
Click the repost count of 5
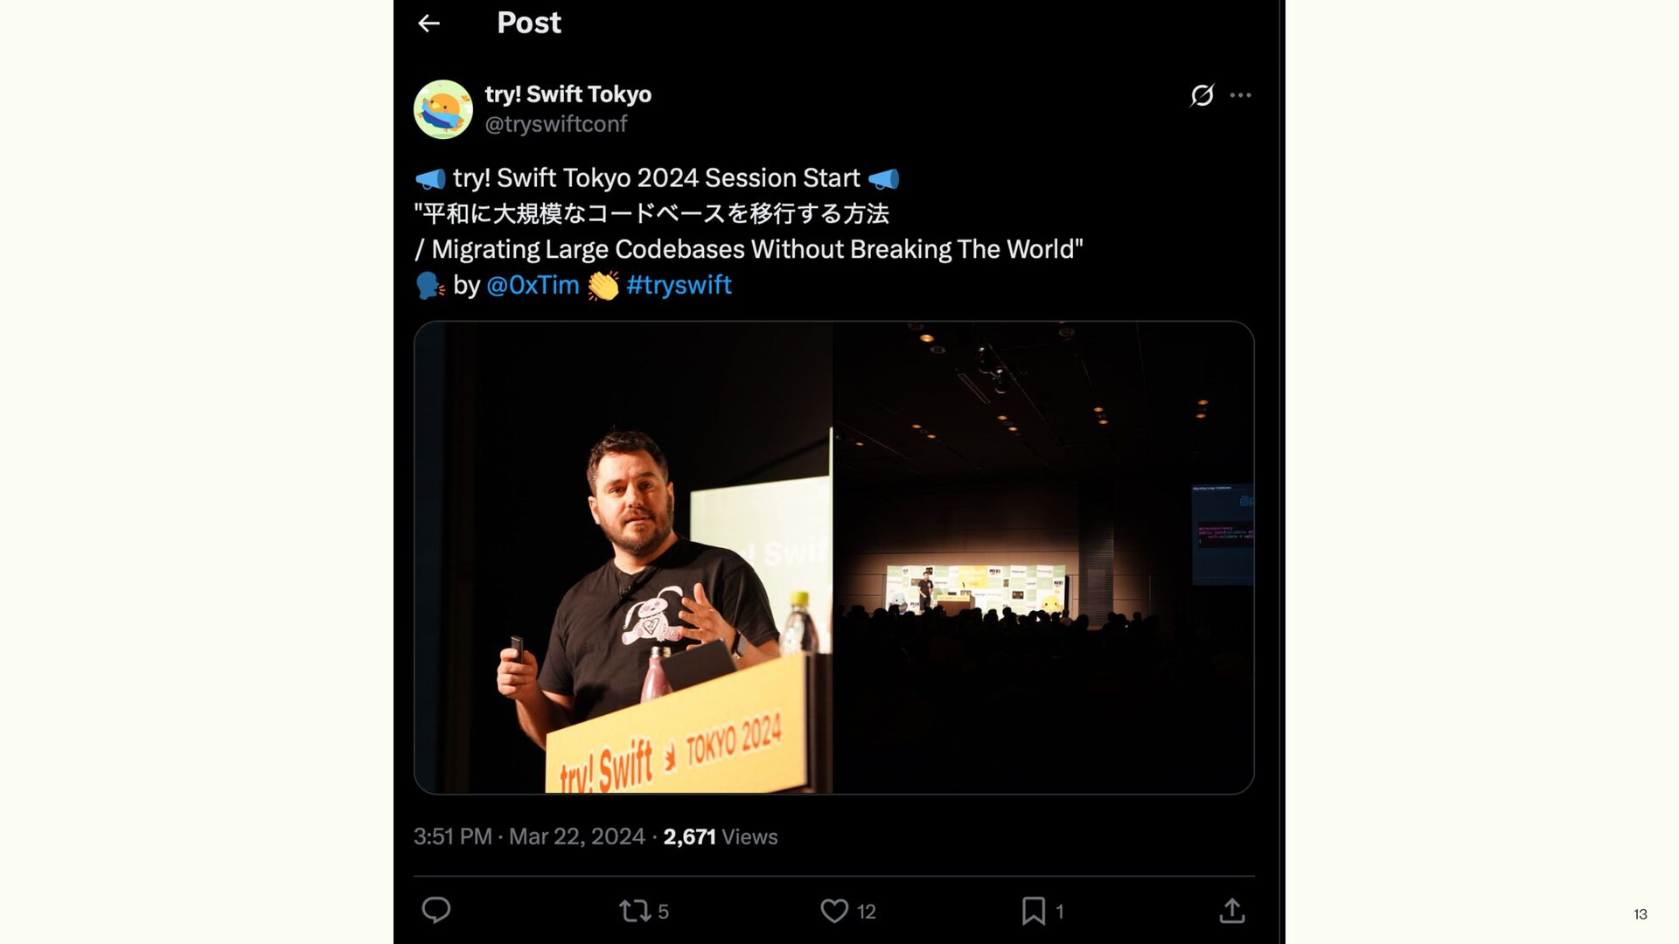pyautogui.click(x=664, y=912)
